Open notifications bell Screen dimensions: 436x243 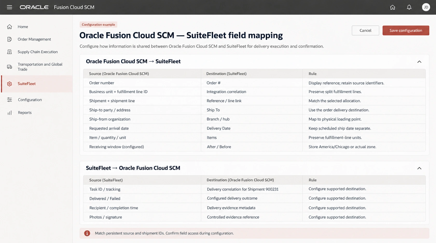[x=409, y=7]
